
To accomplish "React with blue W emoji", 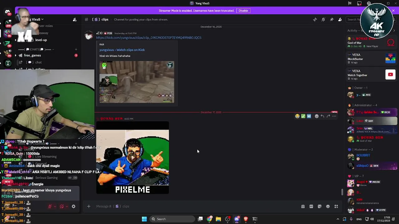I will (309, 116).
